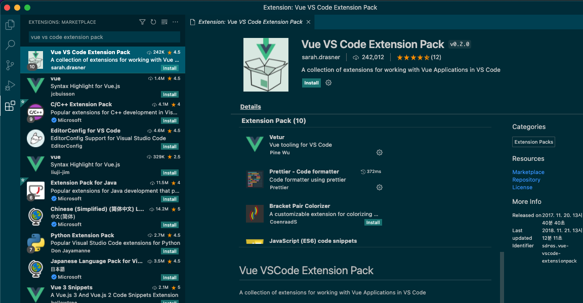Click Prettier - Code formatter entry title

coord(304,172)
